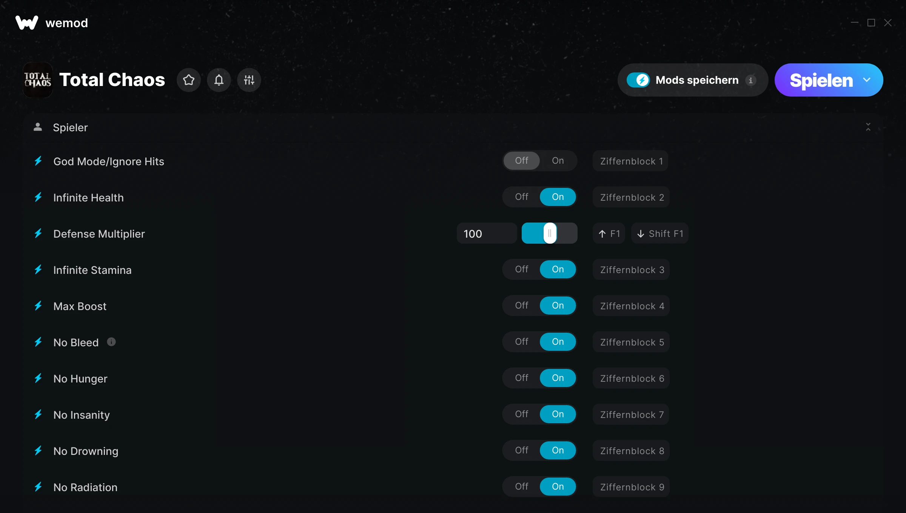906x513 pixels.
Task: Click the favorite star icon
Action: (x=189, y=80)
